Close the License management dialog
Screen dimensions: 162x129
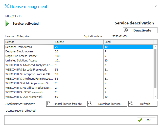pyautogui.click(x=156, y=7)
